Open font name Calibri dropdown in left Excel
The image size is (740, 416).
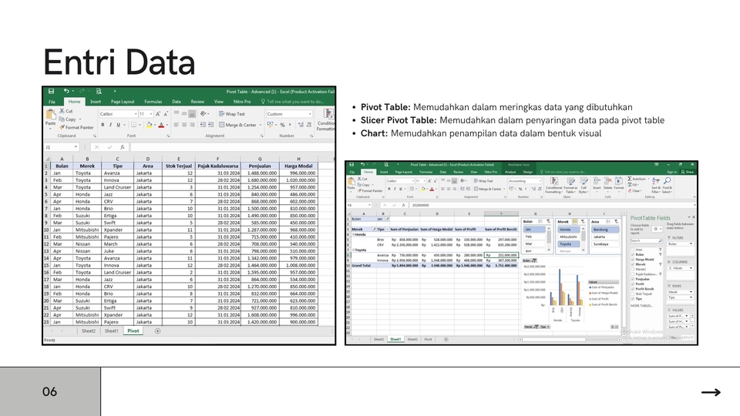pyautogui.click(x=136, y=114)
